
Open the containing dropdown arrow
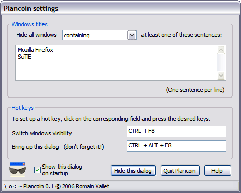(132, 35)
